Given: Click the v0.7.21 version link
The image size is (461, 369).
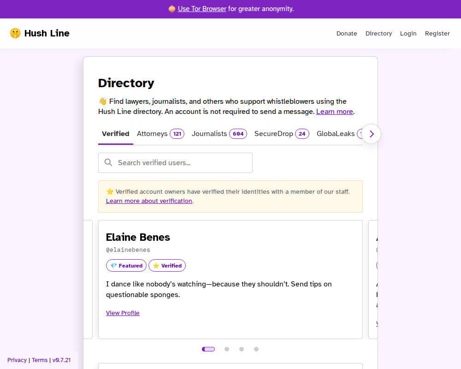Looking at the screenshot, I should click(x=61, y=360).
